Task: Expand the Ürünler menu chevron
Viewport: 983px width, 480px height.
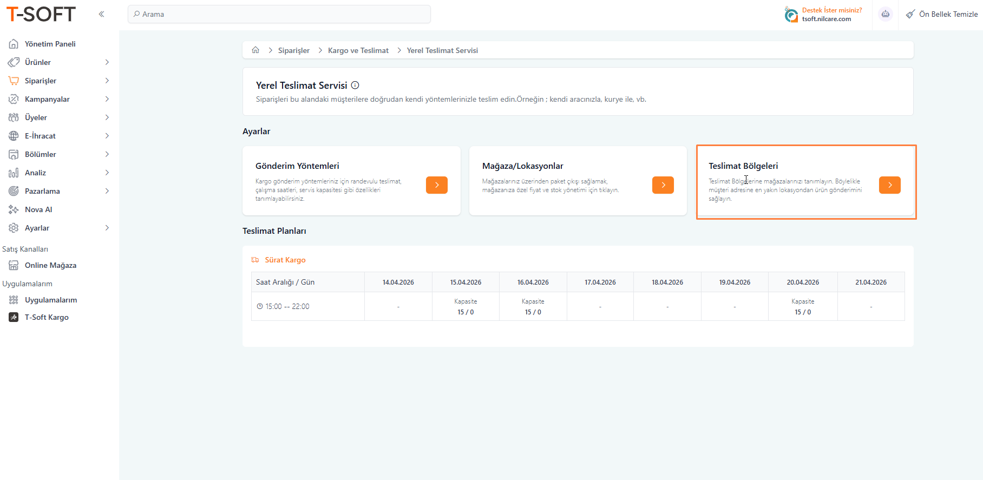Action: point(107,62)
